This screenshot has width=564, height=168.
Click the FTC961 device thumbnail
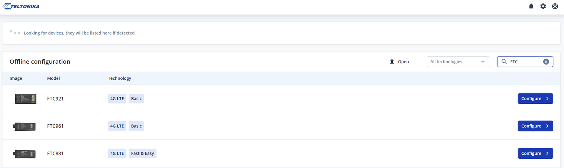coord(25,126)
